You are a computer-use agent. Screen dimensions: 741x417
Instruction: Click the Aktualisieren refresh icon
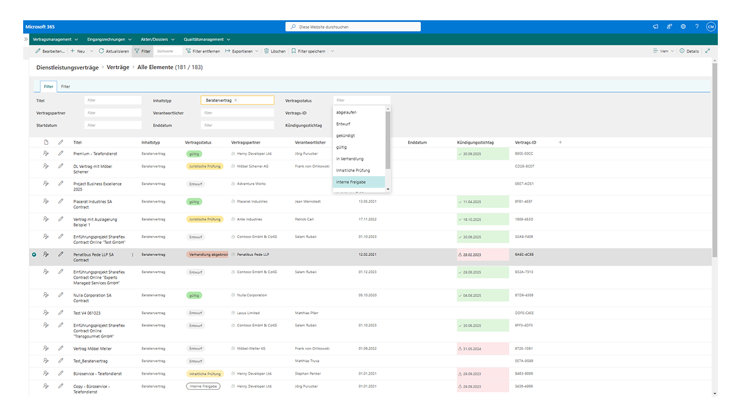coord(101,51)
